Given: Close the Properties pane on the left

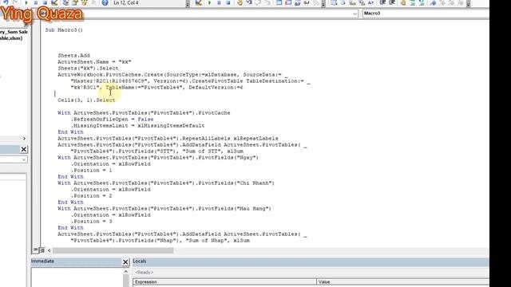Looking at the screenshot, I should point(24,149).
